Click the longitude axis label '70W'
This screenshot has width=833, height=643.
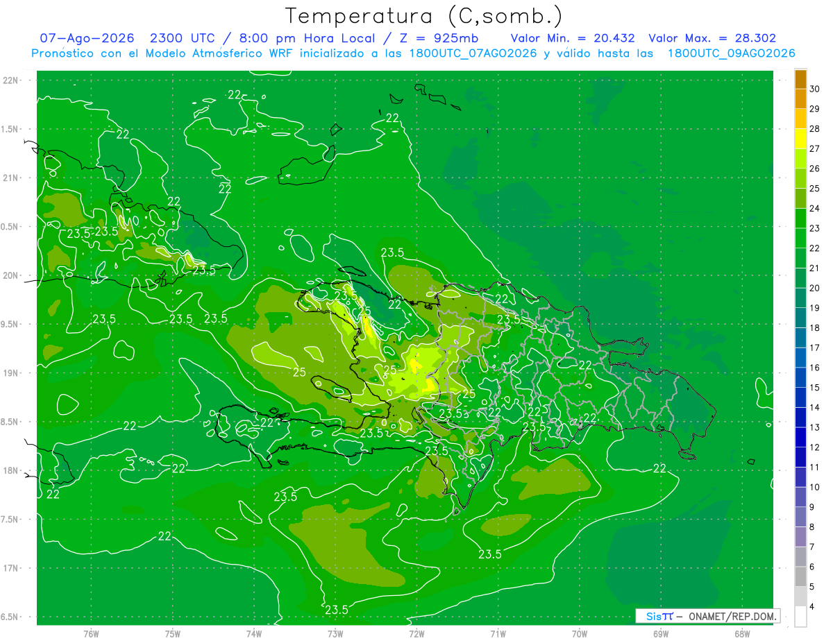(579, 633)
